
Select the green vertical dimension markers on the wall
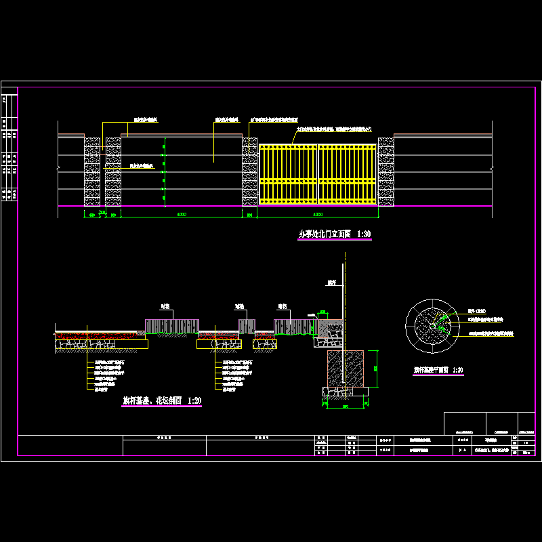[x=163, y=172]
